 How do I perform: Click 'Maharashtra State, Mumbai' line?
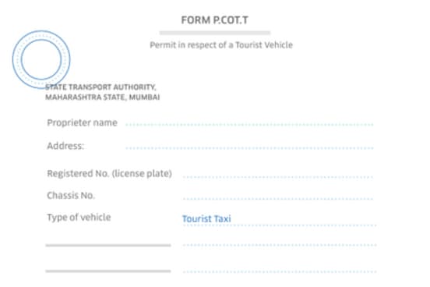[x=103, y=97]
